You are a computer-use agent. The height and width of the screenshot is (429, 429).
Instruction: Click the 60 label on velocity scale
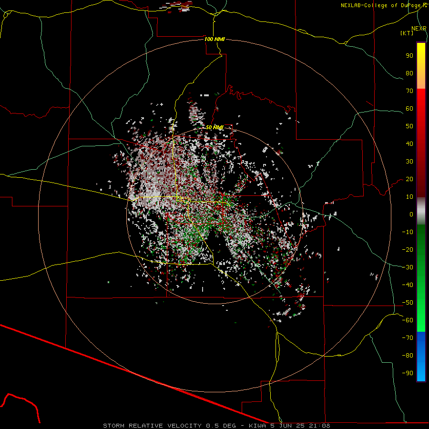pyautogui.click(x=409, y=109)
